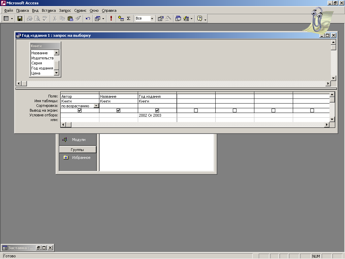The height and width of the screenshot is (259, 345).
Task: Click the query window title icon
Action: pos(19,35)
